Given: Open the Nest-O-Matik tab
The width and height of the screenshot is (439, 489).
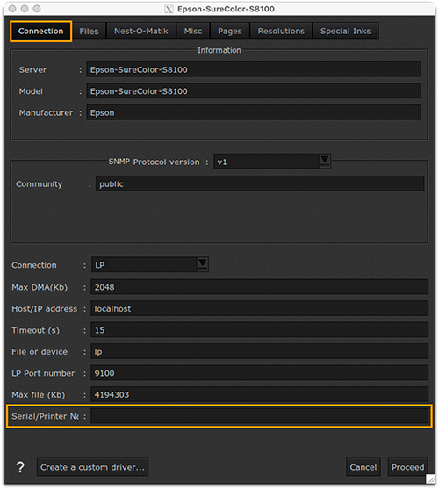Looking at the screenshot, I should pos(141,32).
